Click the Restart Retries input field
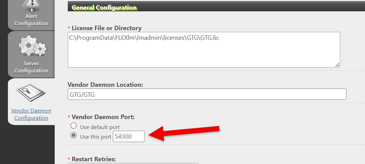This screenshot has height=164, width=365. [133, 164]
